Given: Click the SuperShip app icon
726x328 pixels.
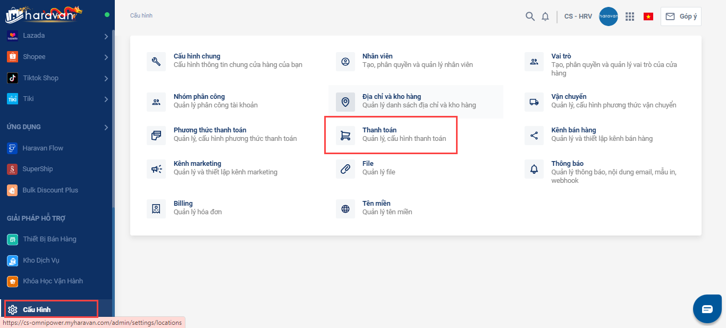Looking at the screenshot, I should 13,169.
